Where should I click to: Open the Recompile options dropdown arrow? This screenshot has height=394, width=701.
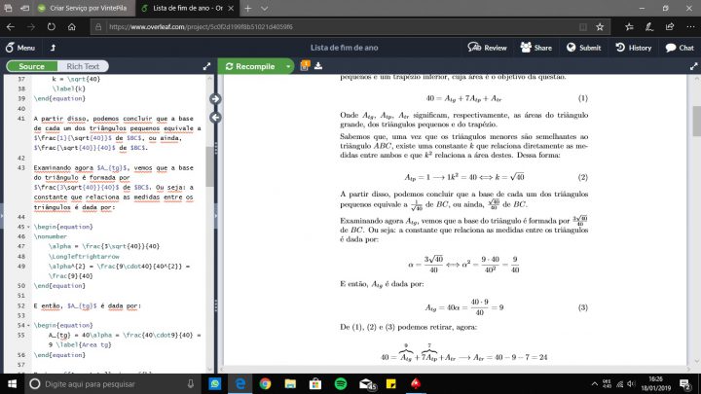point(288,66)
